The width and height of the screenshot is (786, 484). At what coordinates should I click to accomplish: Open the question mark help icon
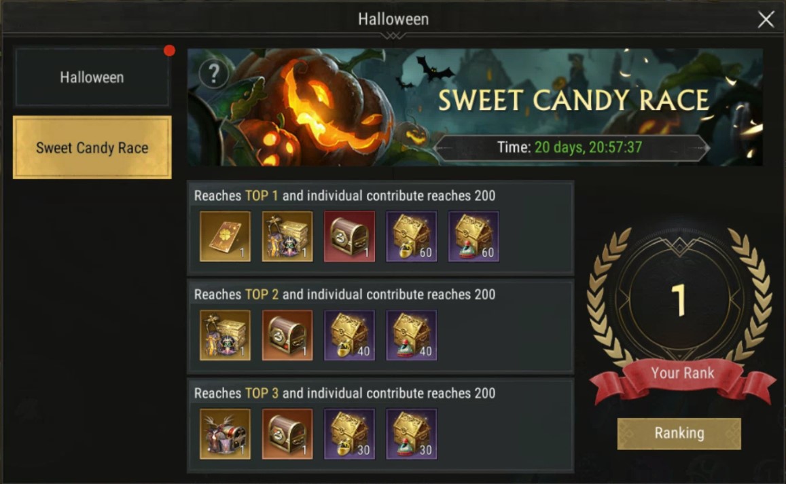coord(214,74)
